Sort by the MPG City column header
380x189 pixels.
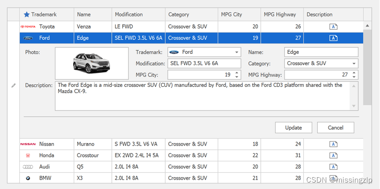pyautogui.click(x=239, y=14)
